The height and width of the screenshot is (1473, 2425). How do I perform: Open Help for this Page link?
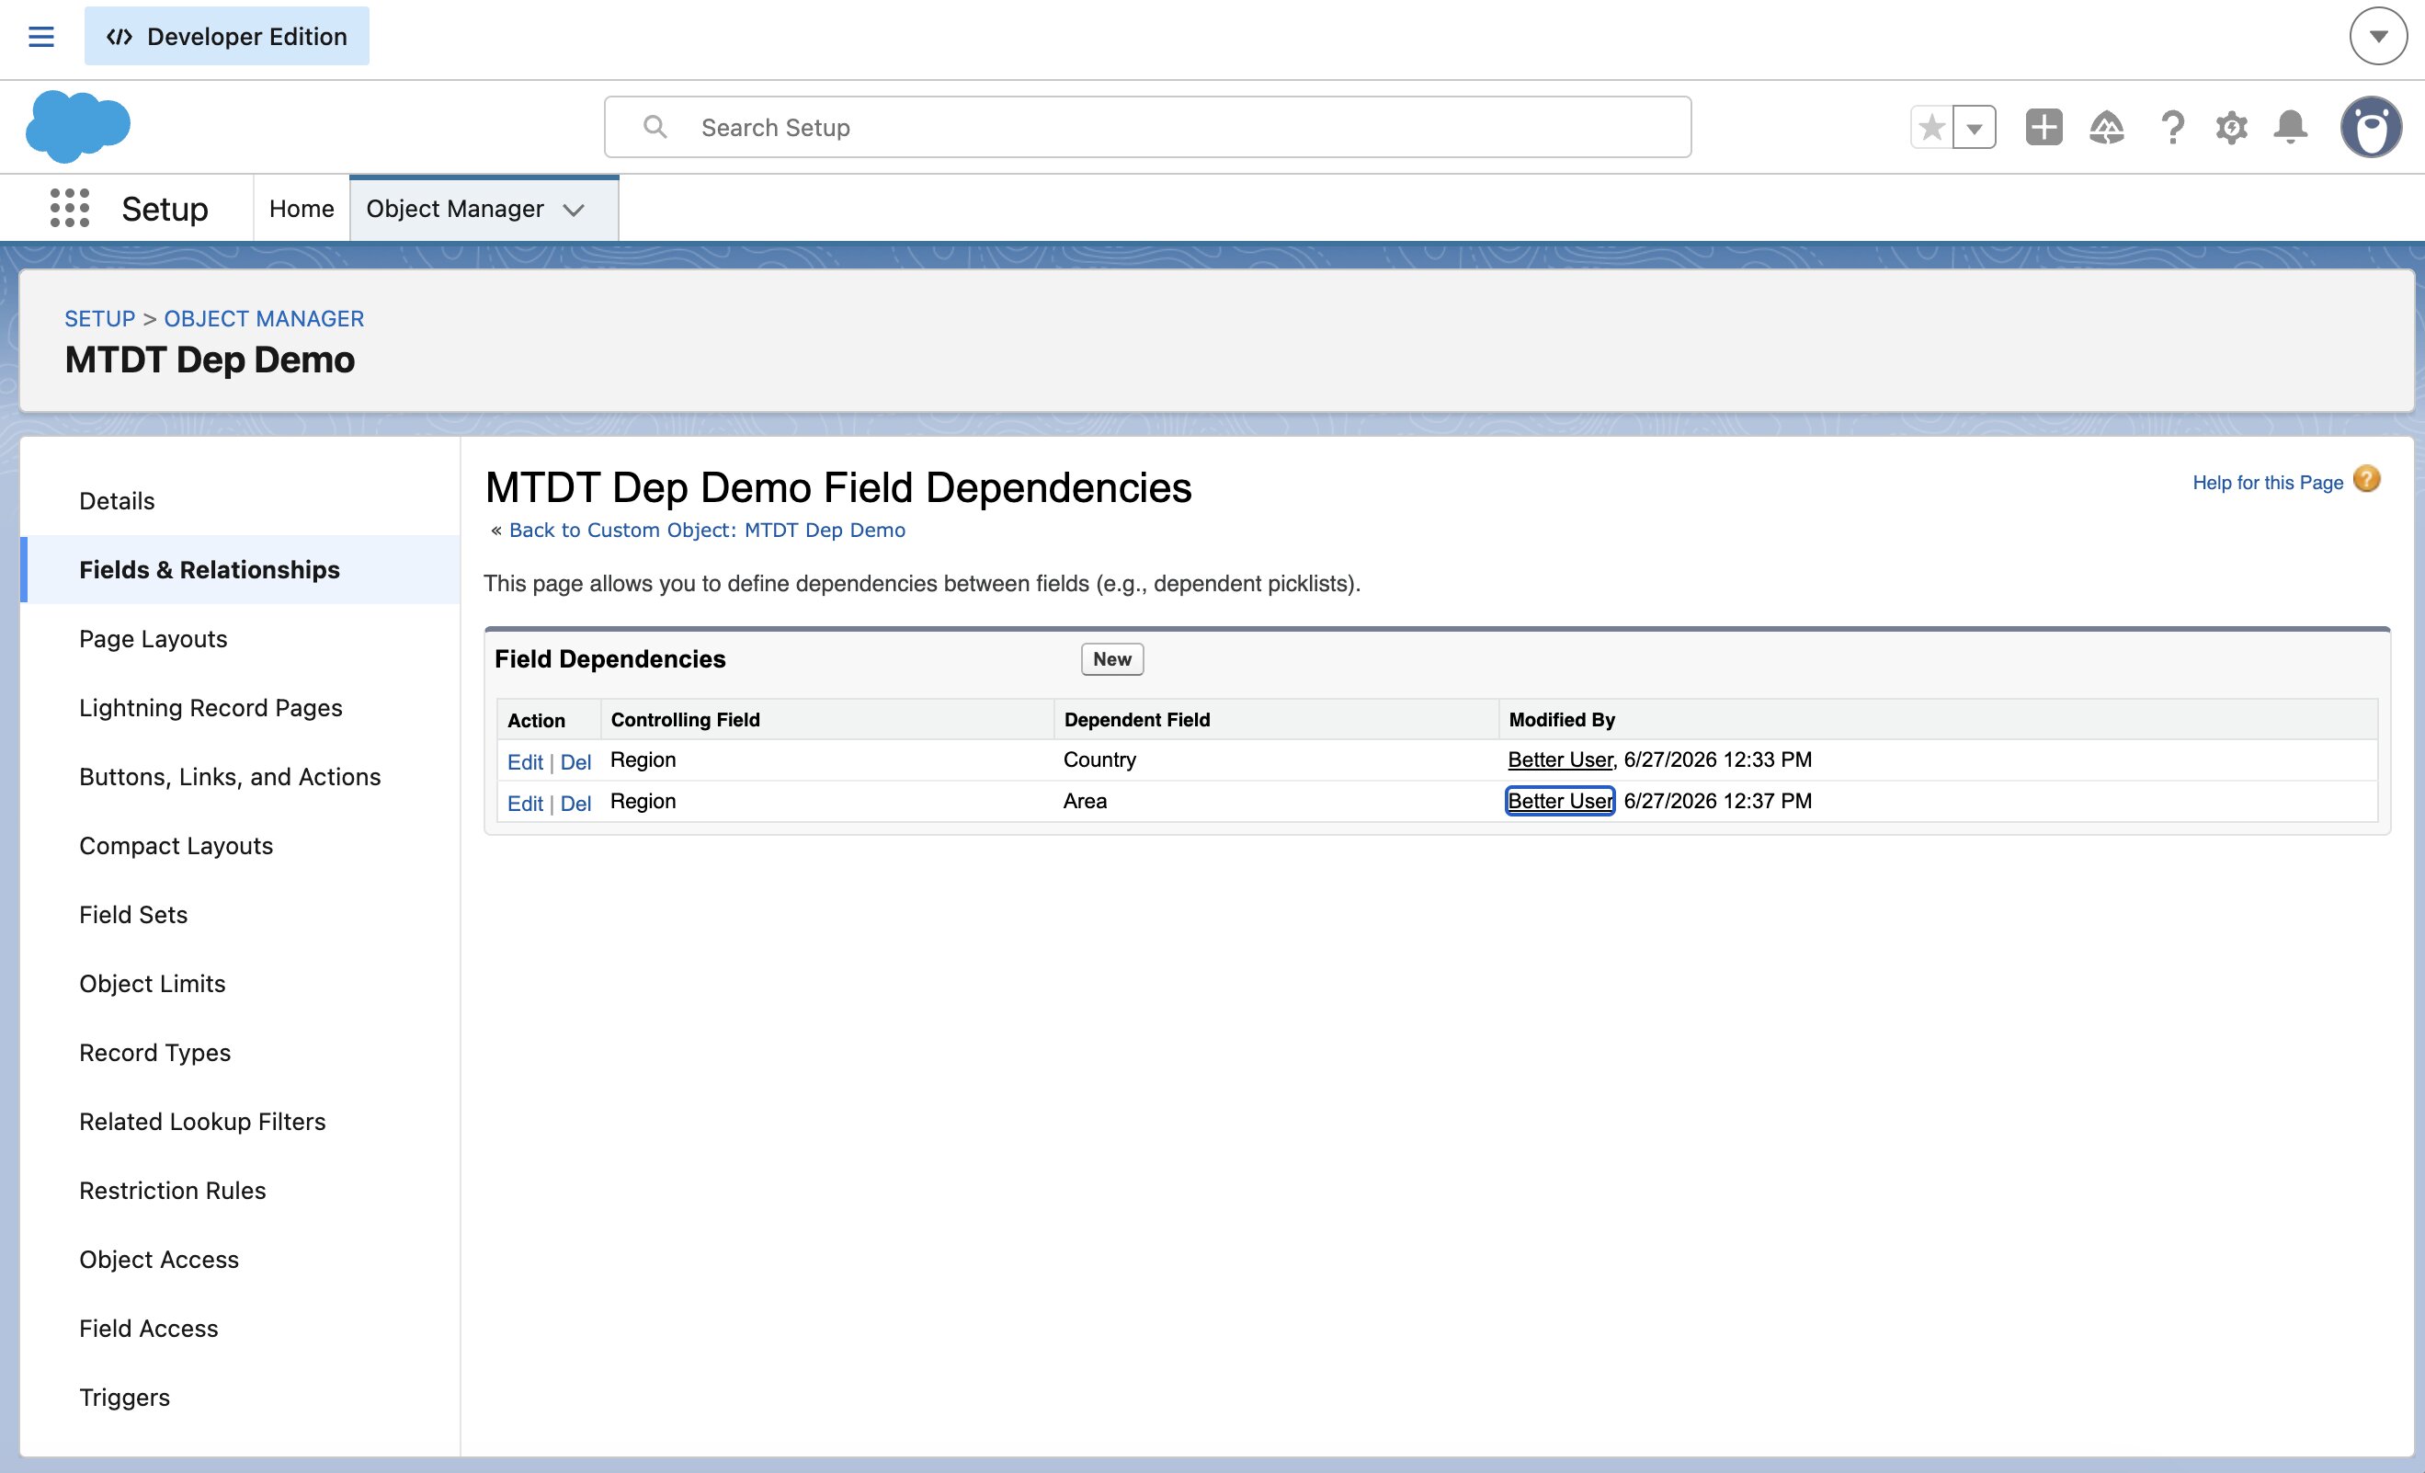[2268, 483]
